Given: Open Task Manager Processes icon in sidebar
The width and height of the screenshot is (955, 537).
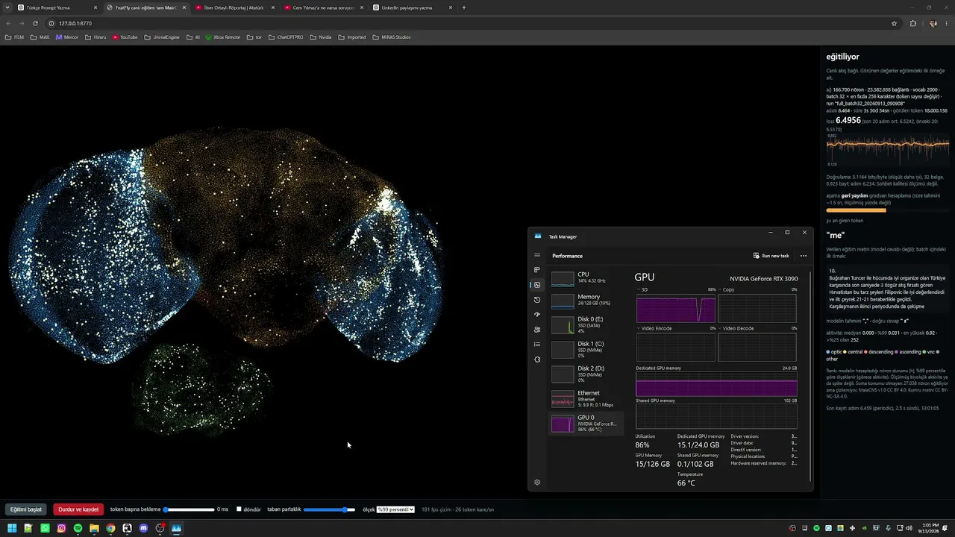Looking at the screenshot, I should 537,270.
